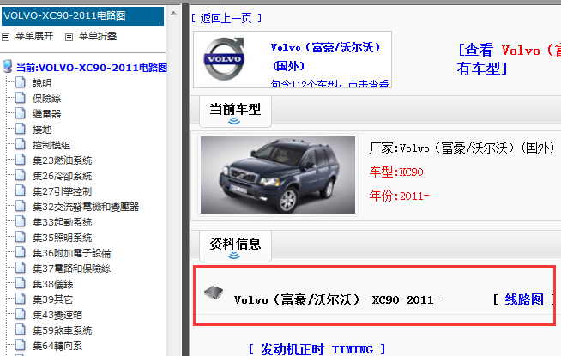Click the page icon next to 接地

tap(21, 129)
